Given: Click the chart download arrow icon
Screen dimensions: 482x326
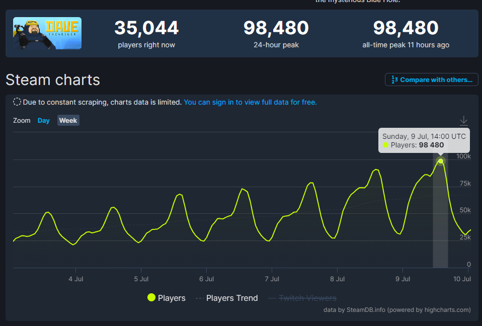Looking at the screenshot, I should 463,121.
